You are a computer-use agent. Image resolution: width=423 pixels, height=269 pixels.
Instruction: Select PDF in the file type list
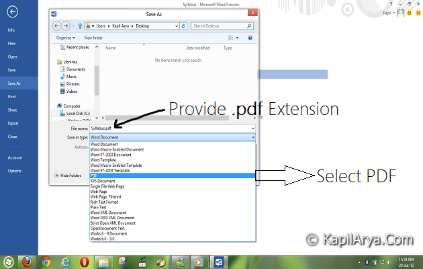point(173,176)
